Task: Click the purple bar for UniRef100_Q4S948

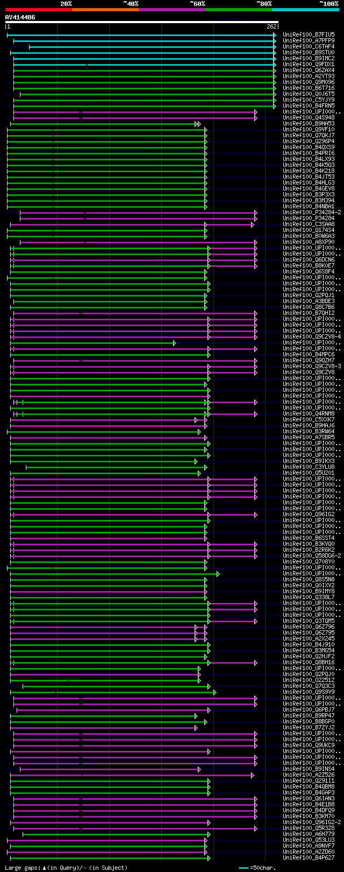Action: [x=135, y=117]
